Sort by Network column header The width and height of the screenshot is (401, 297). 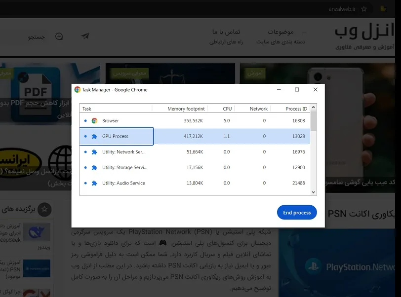pyautogui.click(x=259, y=109)
